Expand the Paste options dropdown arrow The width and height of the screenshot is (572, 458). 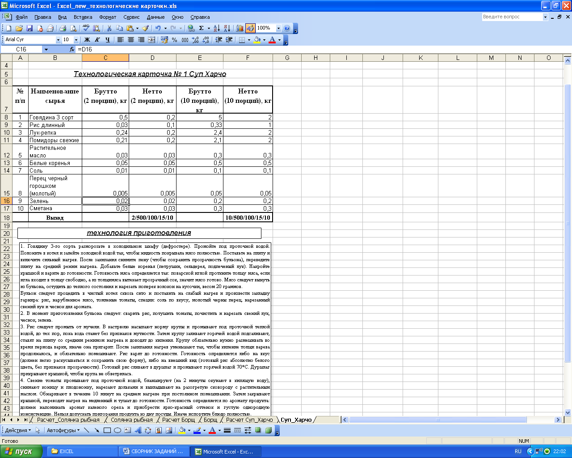(137, 28)
